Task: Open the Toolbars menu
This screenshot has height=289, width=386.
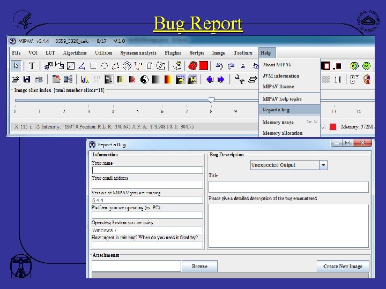Action: tap(243, 53)
